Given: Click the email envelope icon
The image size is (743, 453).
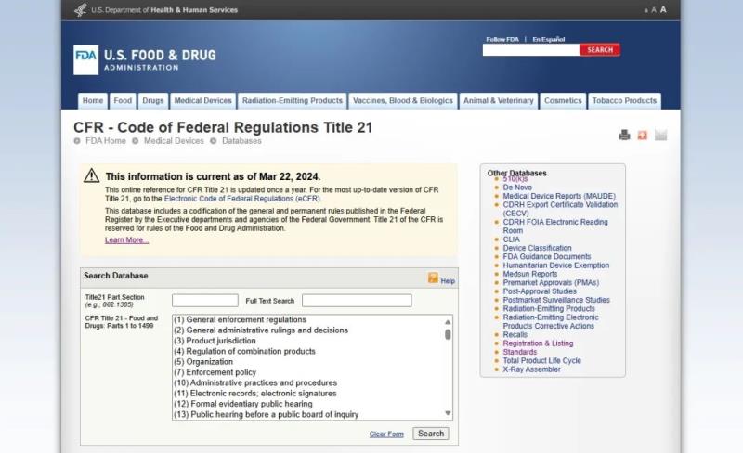Looking at the screenshot, I should coord(660,136).
